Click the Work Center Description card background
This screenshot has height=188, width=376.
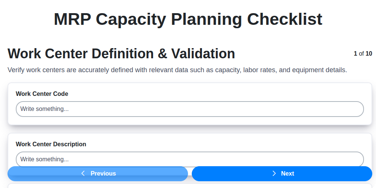point(226,142)
